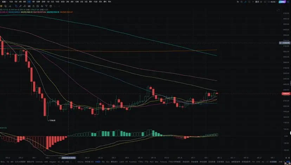Click the blue-highlighted drawing tool icon
This screenshot has width=291, height=165.
coord(16,6)
